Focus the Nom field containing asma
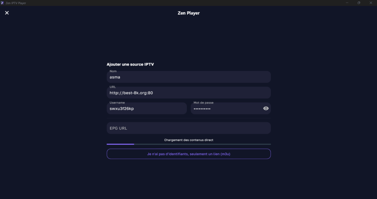Image resolution: width=377 pixels, height=199 pixels. click(188, 77)
